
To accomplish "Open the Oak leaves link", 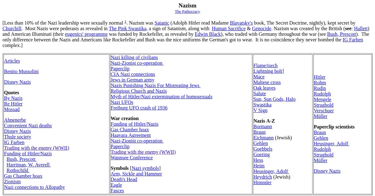I will tap(264, 88).
